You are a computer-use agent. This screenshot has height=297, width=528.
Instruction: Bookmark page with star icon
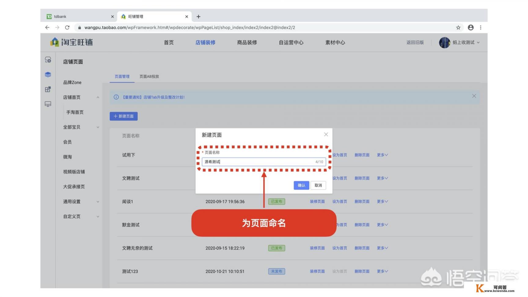pos(458,28)
